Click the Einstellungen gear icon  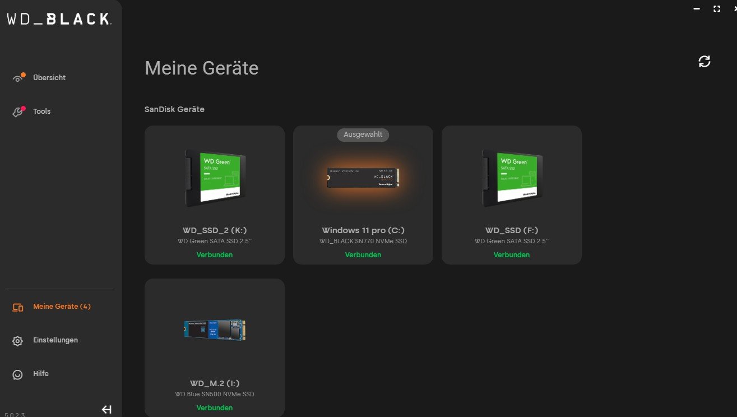(x=18, y=341)
